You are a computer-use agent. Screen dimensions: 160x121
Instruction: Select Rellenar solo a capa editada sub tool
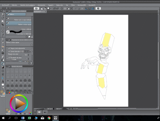[19, 19]
